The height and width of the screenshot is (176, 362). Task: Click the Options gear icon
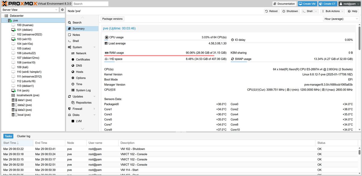click(73, 78)
